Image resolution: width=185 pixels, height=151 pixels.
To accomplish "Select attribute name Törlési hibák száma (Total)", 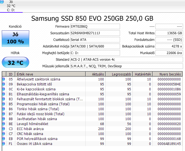I will (38, 109).
